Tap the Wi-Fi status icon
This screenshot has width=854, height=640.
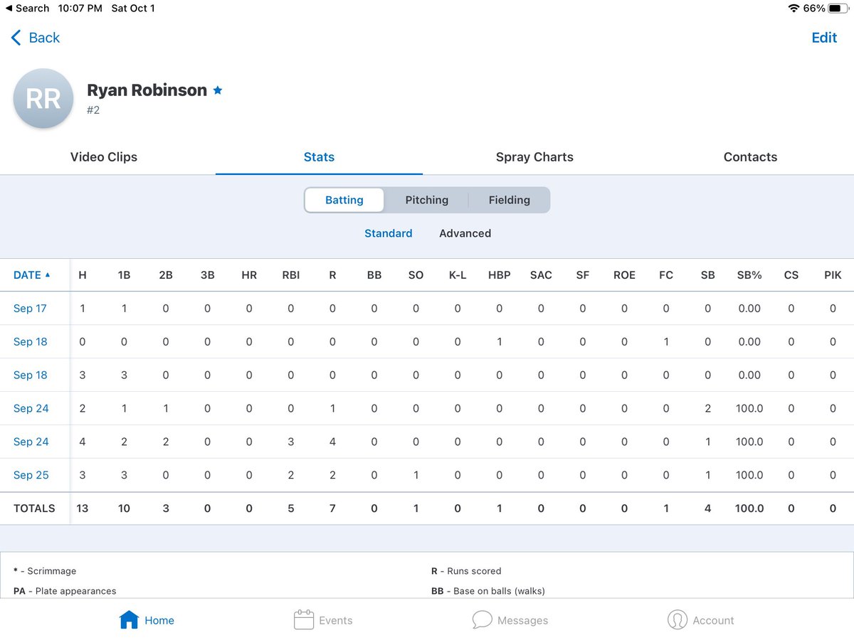click(794, 9)
